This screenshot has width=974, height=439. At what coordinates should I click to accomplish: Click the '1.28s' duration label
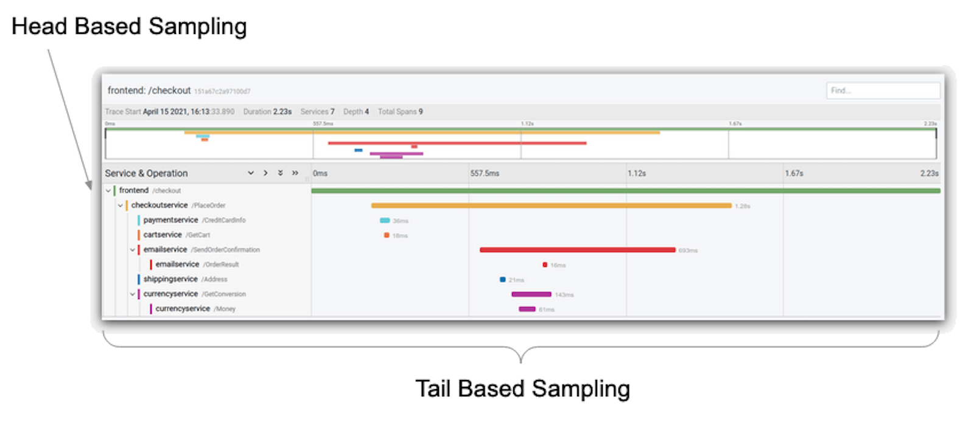pos(743,206)
